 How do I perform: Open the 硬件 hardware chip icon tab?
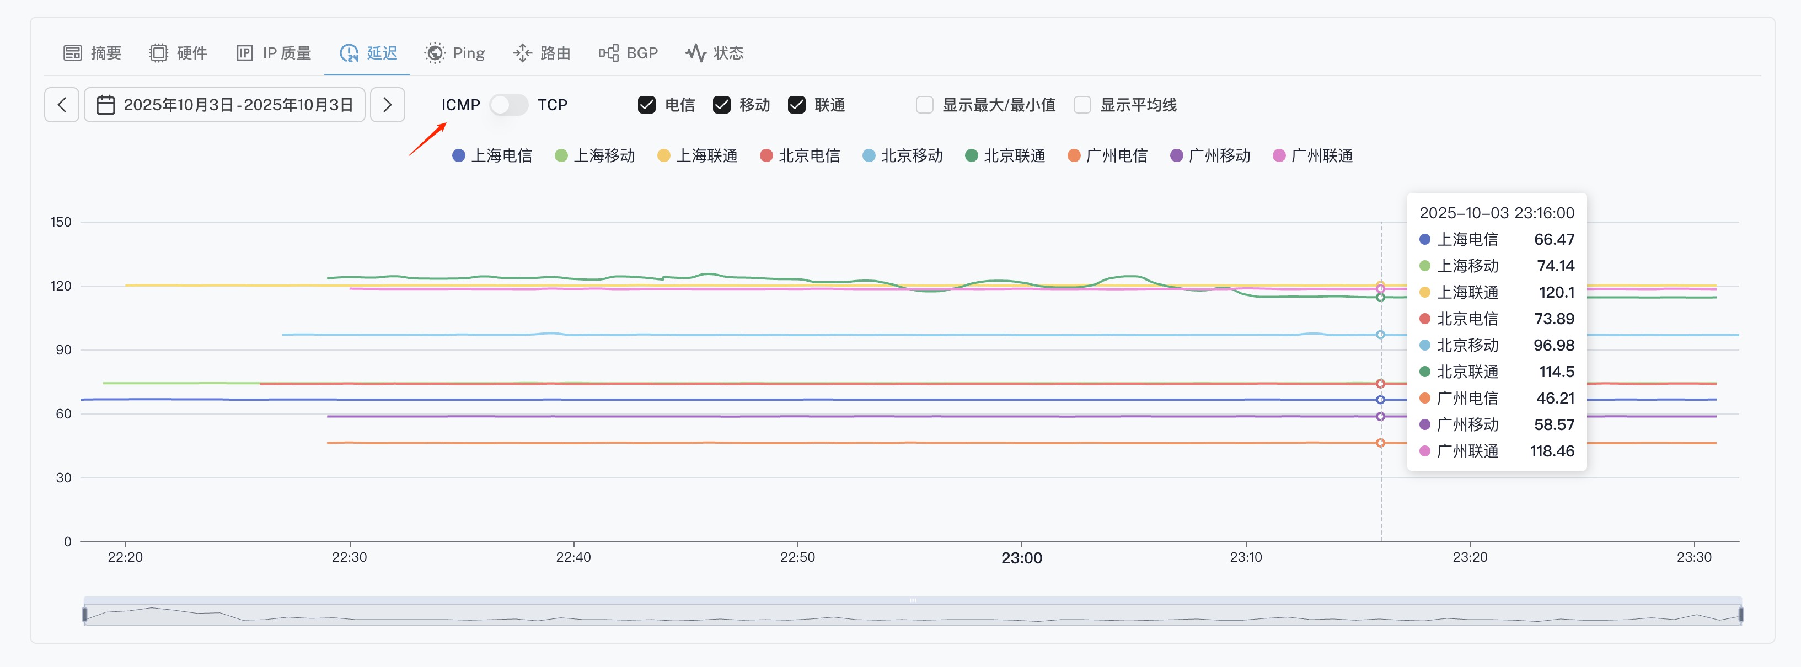[x=159, y=53]
